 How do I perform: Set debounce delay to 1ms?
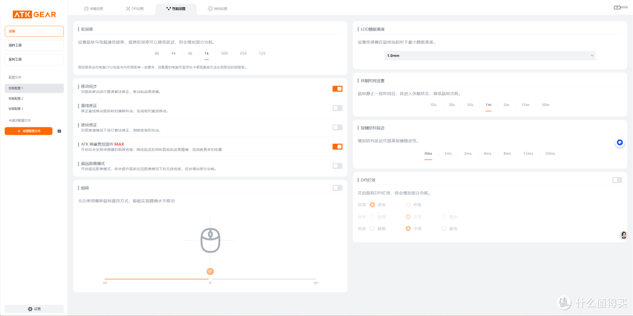(x=448, y=154)
